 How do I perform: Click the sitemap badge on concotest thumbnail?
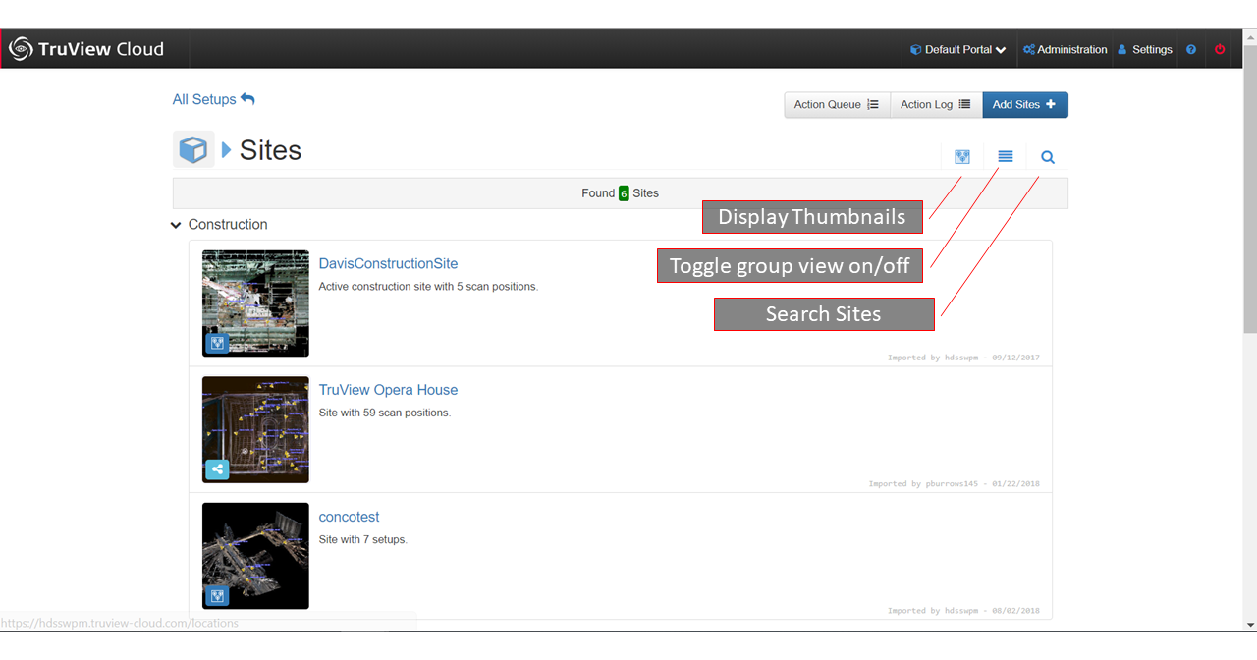[217, 595]
